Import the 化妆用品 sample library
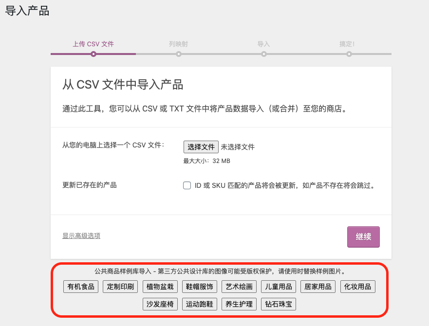Image resolution: width=429 pixels, height=326 pixels. 357,287
